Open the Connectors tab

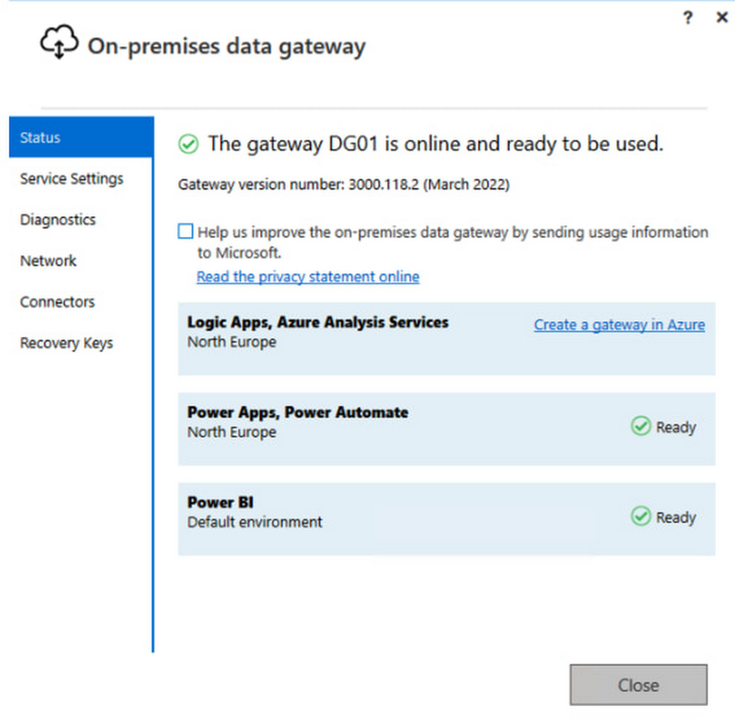point(57,302)
